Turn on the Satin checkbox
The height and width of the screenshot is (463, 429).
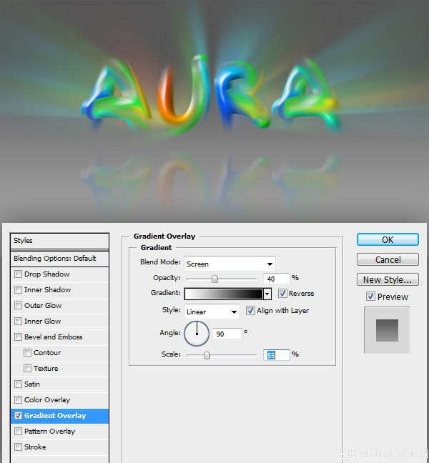click(x=18, y=384)
